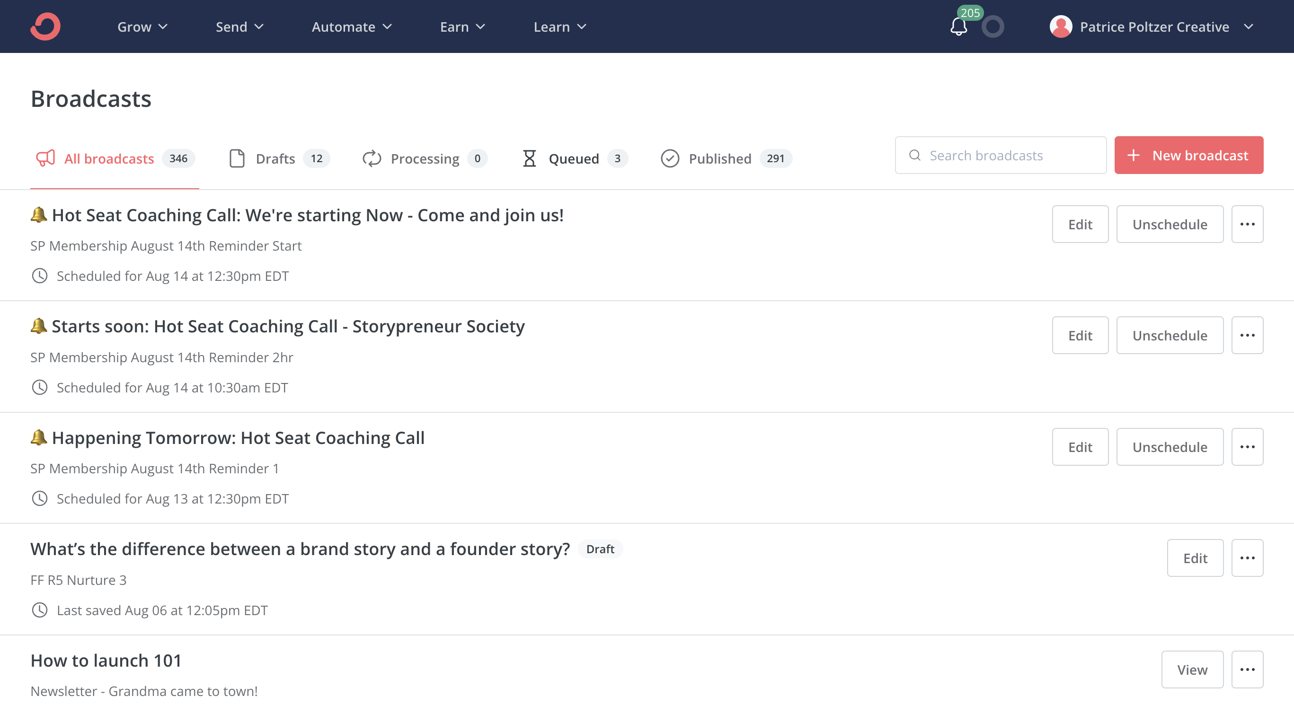Focus the Search broadcasts field

(1001, 156)
